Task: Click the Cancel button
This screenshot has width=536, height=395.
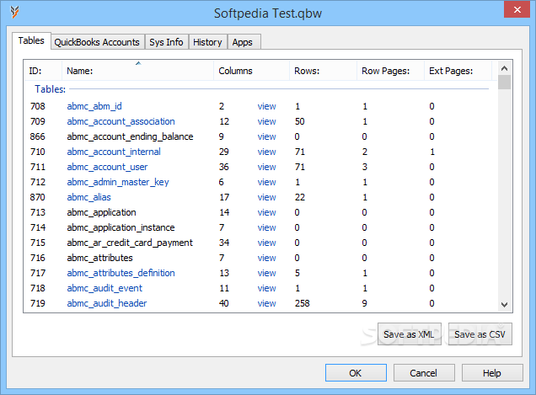Action: 424,373
